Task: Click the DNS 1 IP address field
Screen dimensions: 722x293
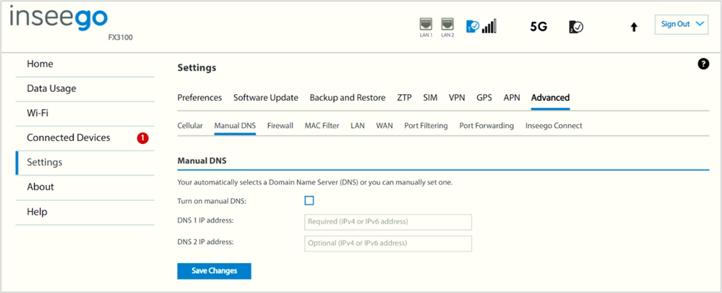Action: pos(388,222)
